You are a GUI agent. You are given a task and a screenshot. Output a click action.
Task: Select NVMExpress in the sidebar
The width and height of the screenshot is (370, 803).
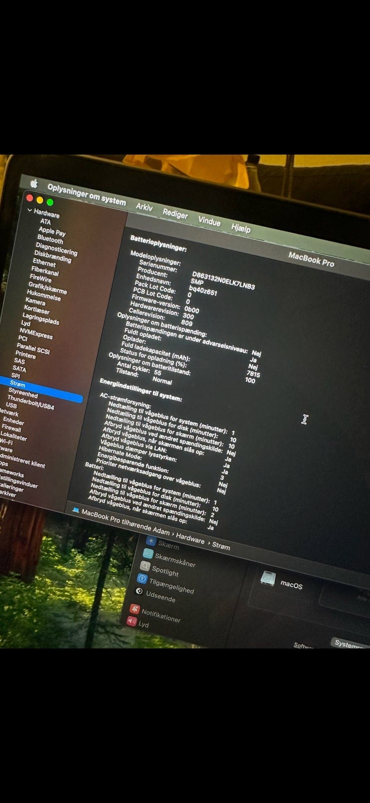pos(36,333)
